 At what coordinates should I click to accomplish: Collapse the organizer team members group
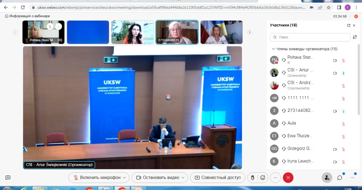273,49
